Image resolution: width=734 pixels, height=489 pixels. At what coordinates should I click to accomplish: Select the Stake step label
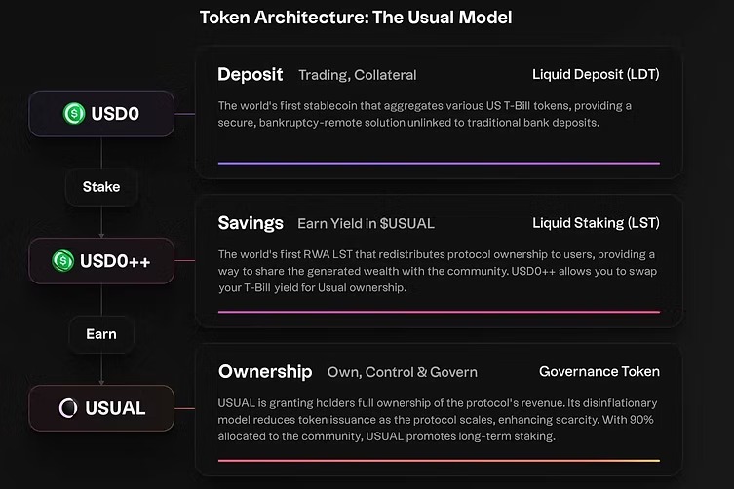(101, 186)
